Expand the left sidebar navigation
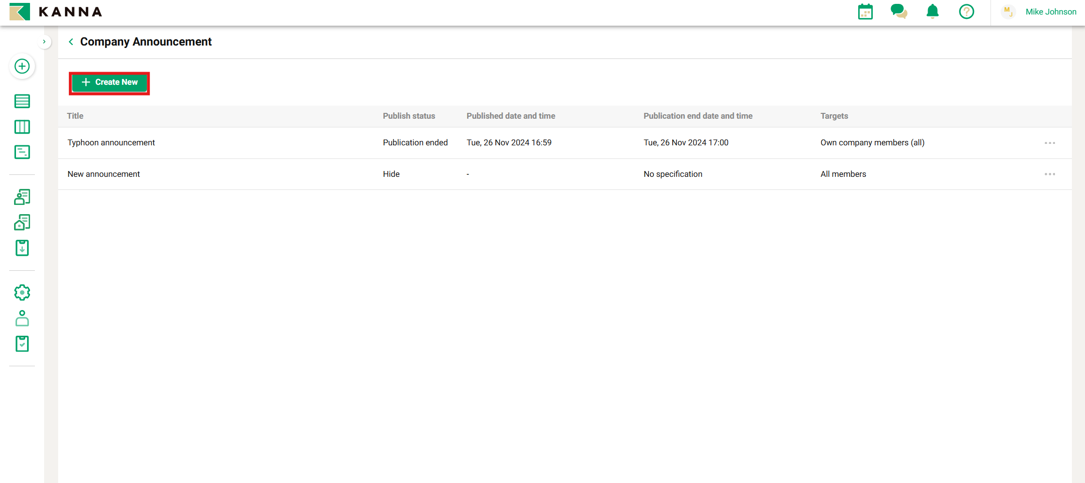This screenshot has height=483, width=1085. tap(44, 42)
